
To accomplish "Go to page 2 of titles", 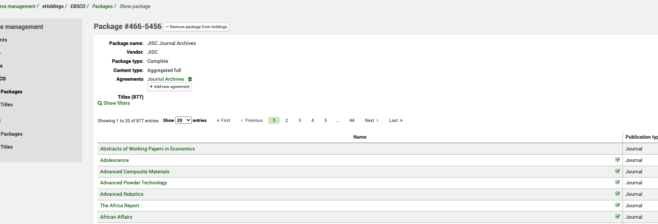I will point(287,120).
